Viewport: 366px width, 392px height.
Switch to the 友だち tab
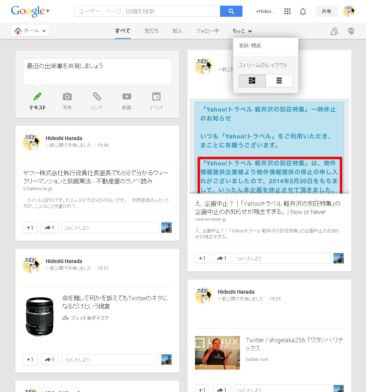pos(151,31)
